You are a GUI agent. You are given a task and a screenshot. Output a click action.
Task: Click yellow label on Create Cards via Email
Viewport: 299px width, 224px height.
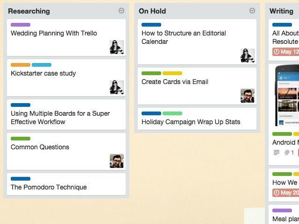click(172, 73)
